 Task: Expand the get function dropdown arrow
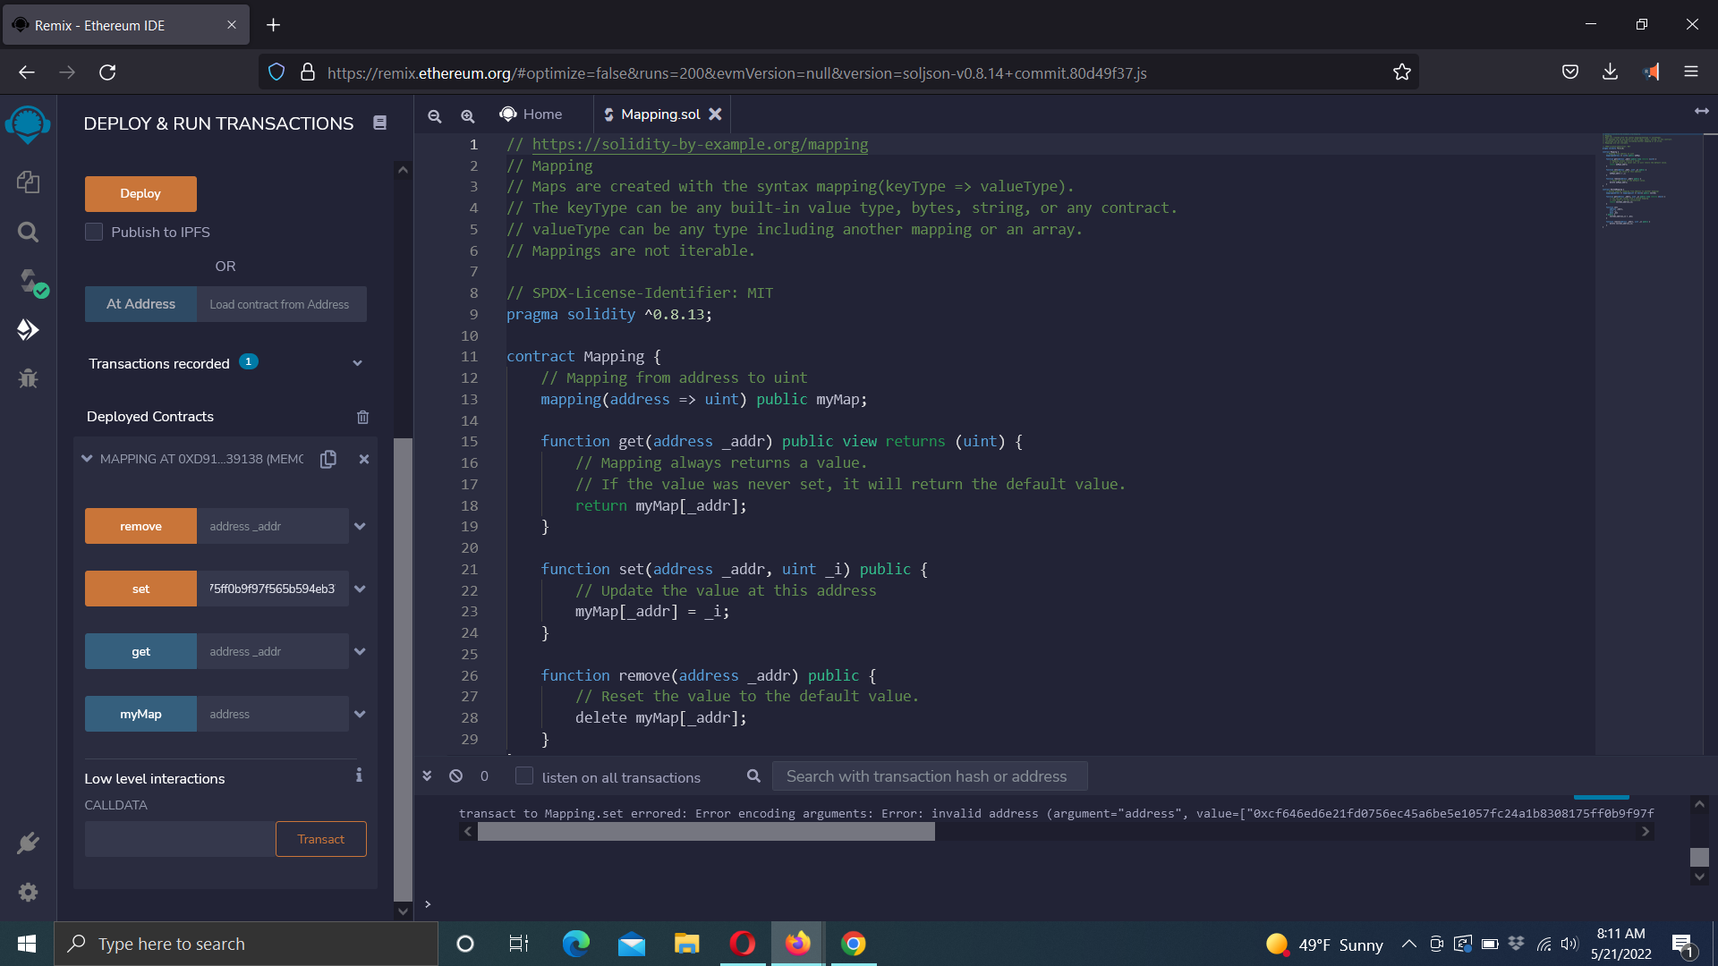(x=360, y=651)
